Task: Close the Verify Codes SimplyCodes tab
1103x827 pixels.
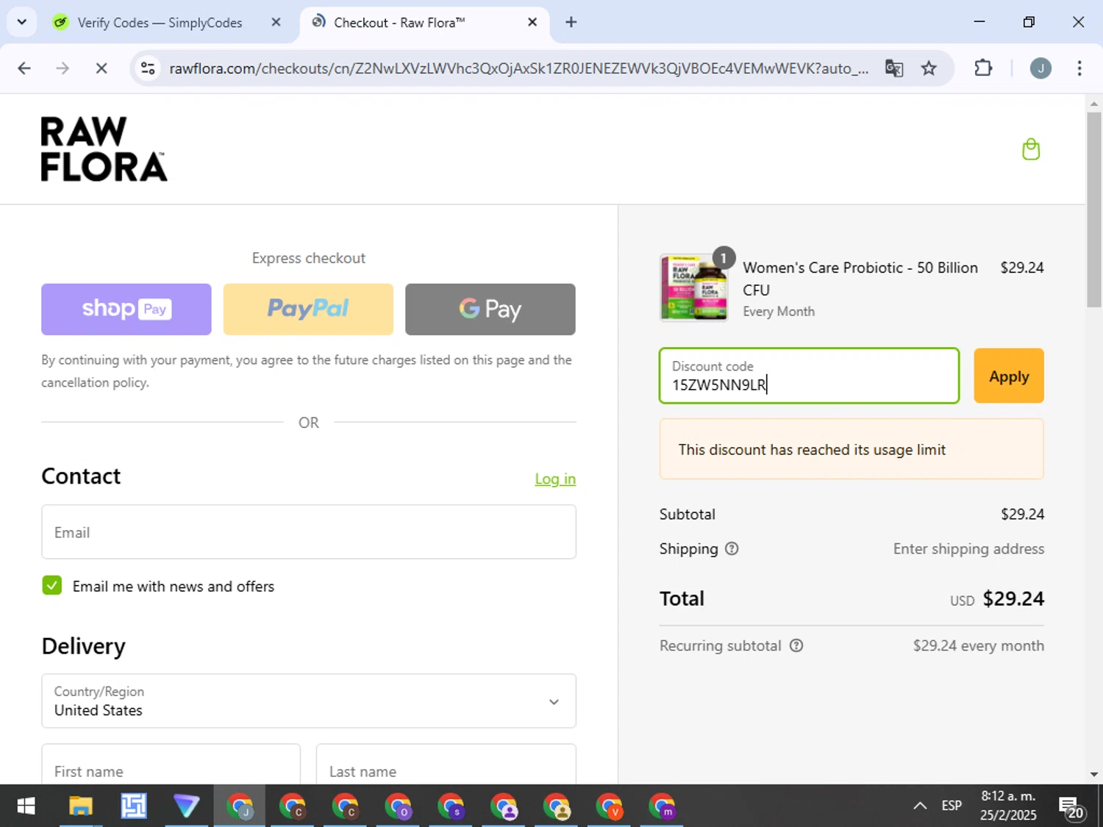Action: click(x=276, y=22)
